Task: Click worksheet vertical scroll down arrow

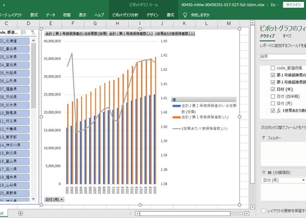Action: [x=252, y=207]
